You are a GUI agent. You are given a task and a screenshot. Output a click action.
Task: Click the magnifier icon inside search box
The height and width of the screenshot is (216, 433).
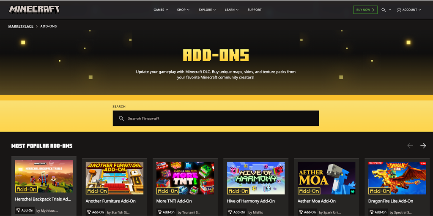(x=121, y=118)
